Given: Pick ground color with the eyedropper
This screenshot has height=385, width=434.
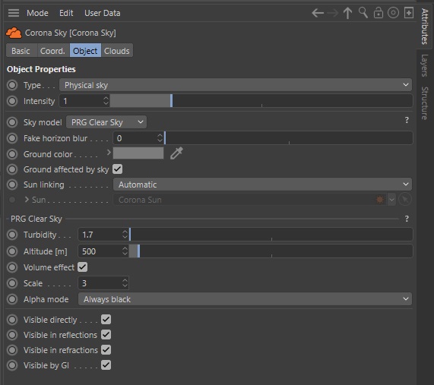Looking at the screenshot, I should pyautogui.click(x=176, y=153).
